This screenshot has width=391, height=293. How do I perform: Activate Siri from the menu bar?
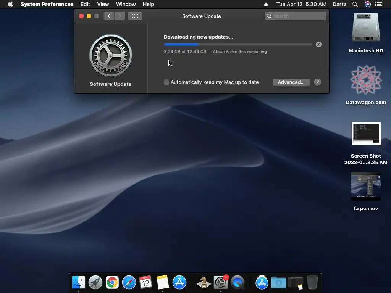(368, 4)
